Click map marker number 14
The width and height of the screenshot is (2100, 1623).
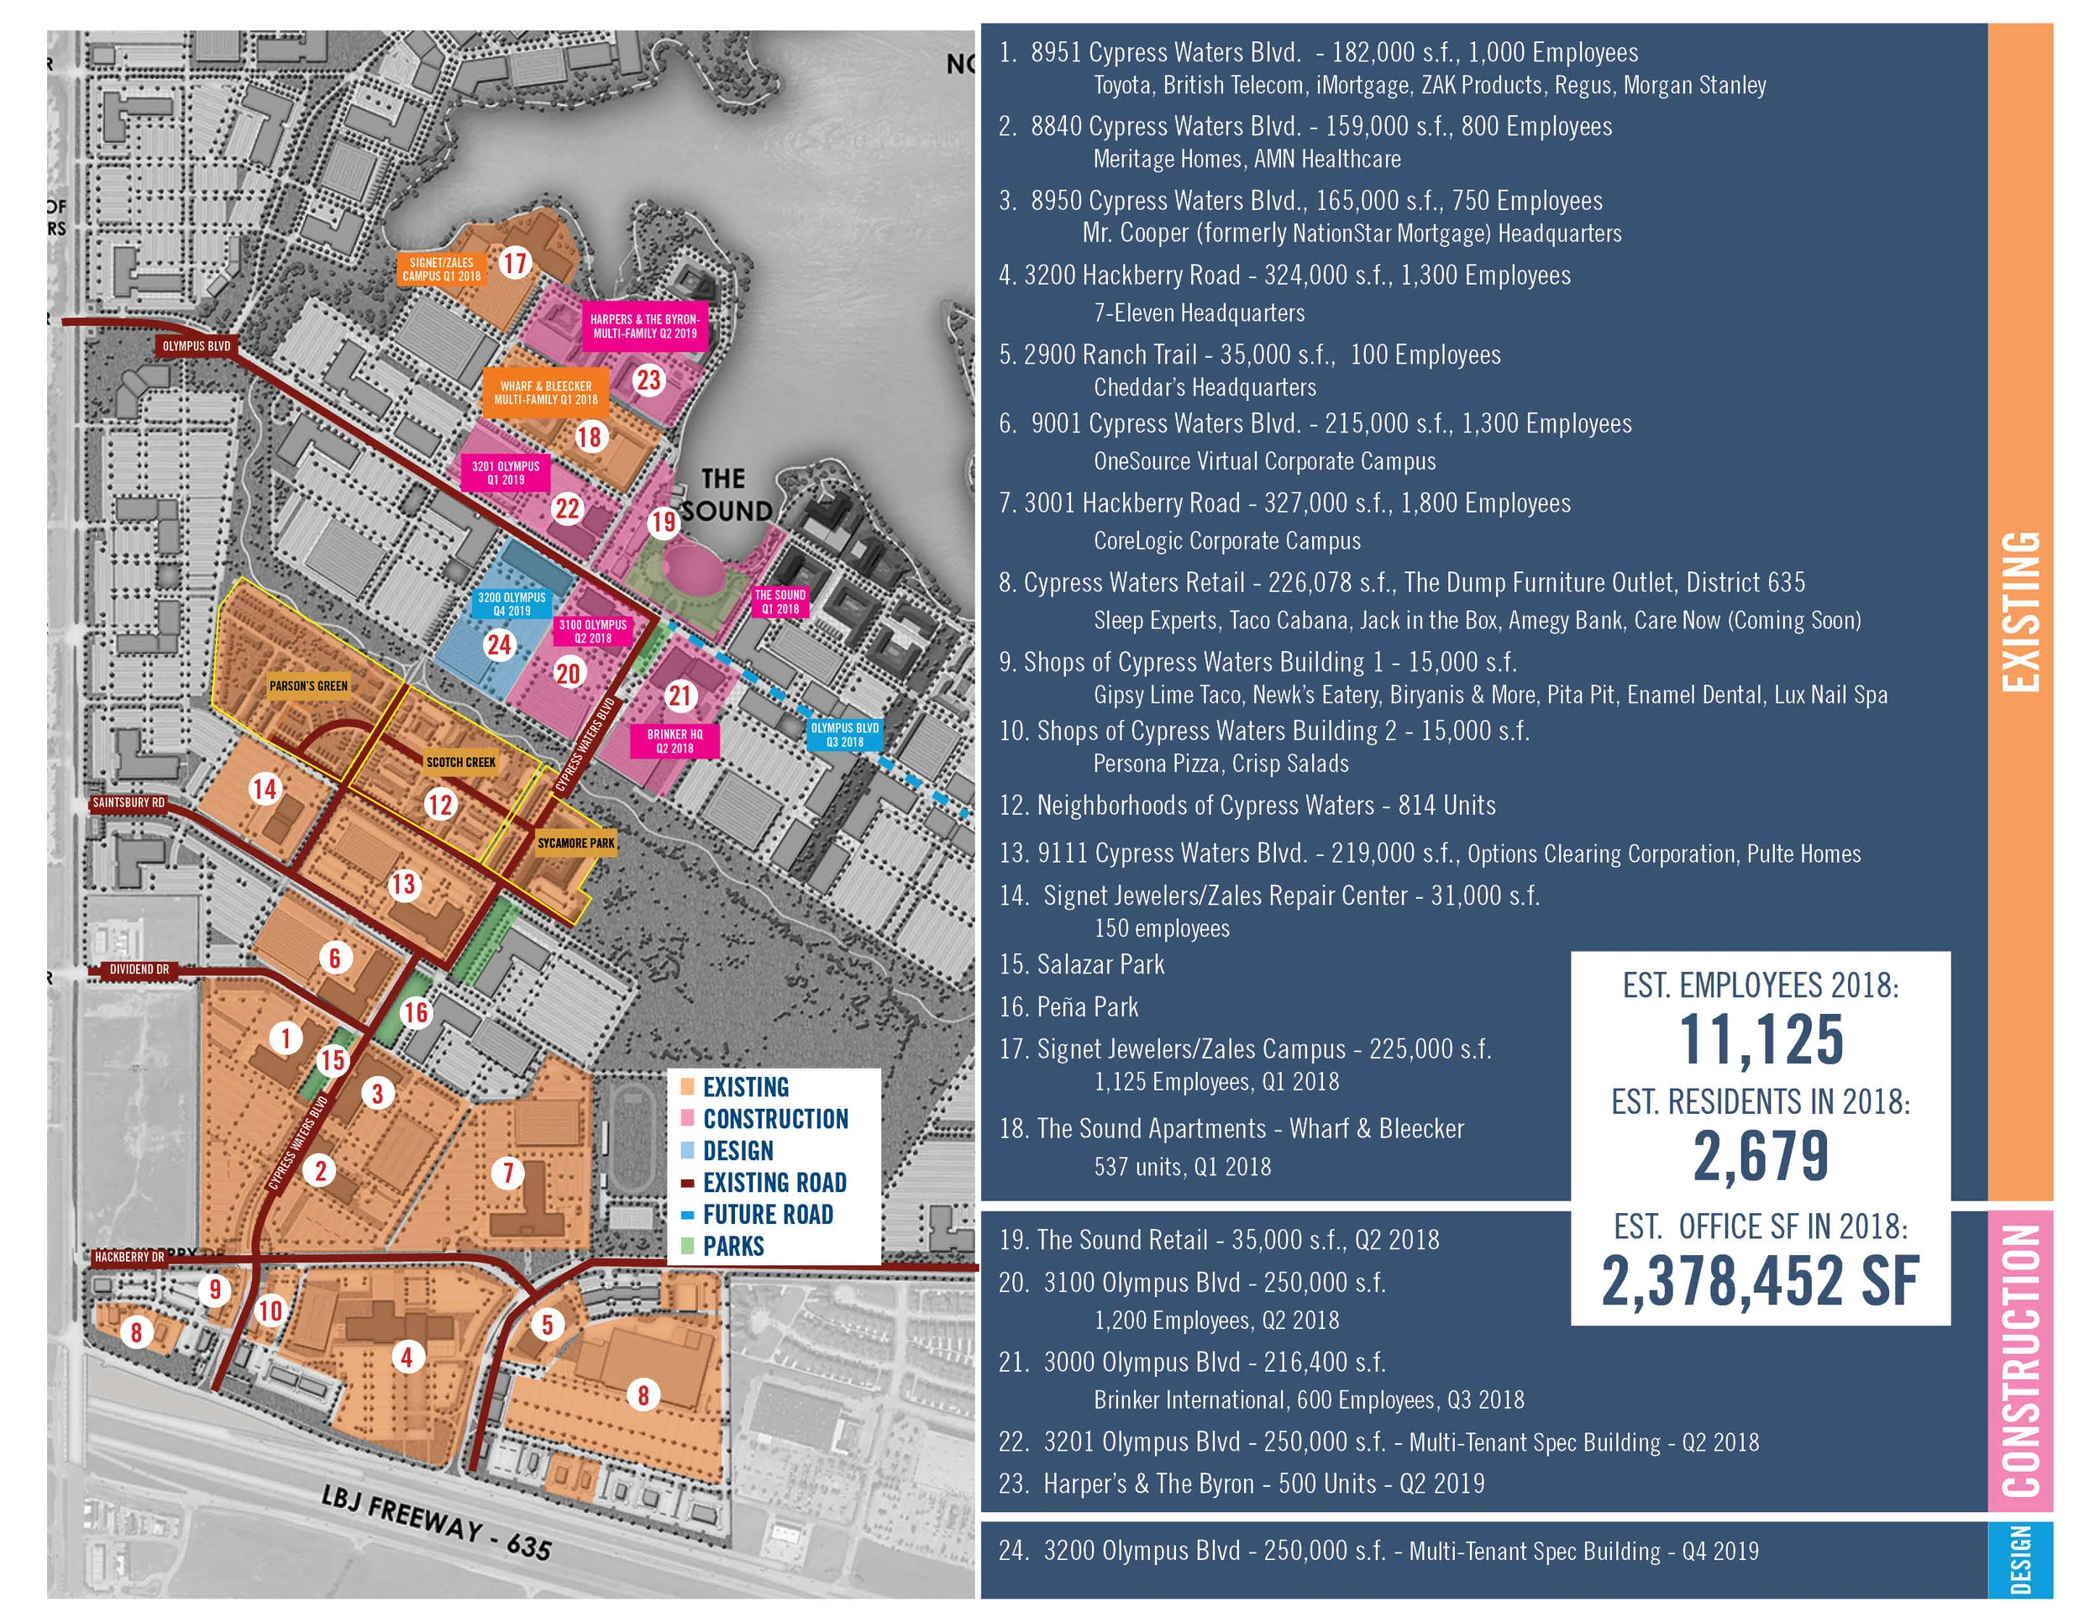coord(265,790)
